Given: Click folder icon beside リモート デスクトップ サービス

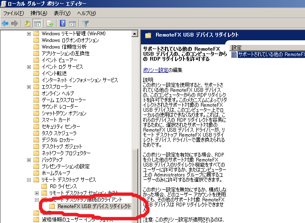Looking at the screenshot, I should [x=36, y=180].
